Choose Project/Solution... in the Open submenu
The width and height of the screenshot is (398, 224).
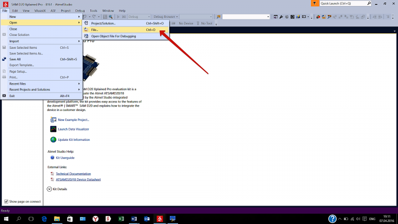[126, 23]
